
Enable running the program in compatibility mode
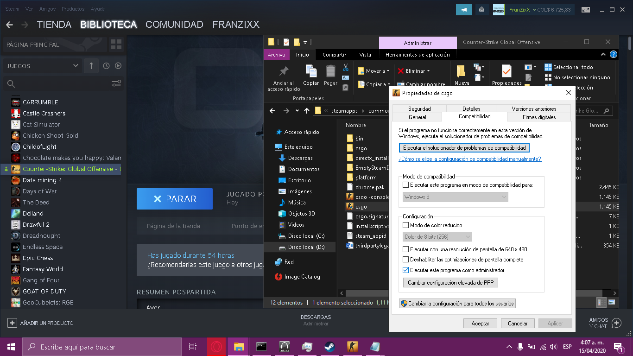click(406, 185)
